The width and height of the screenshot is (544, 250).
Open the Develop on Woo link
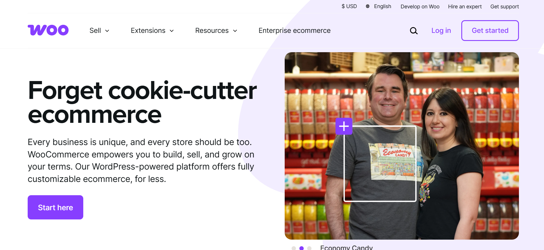click(x=420, y=6)
